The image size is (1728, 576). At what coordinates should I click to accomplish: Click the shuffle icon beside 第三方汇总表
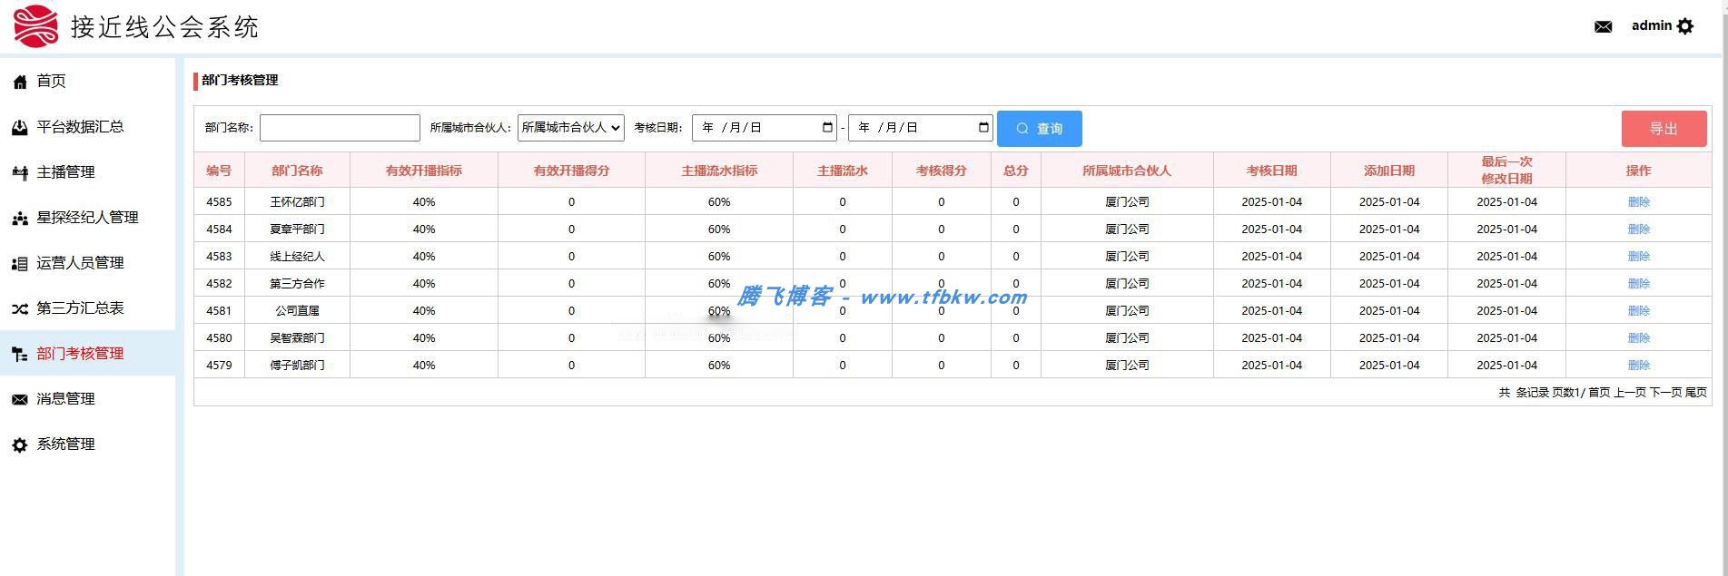(x=20, y=308)
